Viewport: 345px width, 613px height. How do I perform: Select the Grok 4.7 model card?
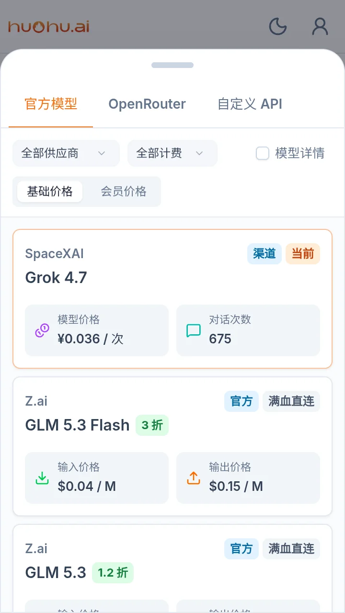pos(172,299)
